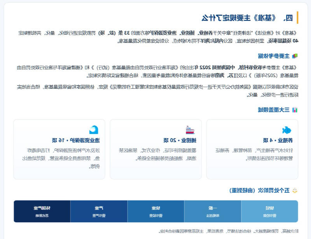Select the 严重 penalty tier segment
This screenshot has width=311, height=239.
pyautogui.click(x=99, y=211)
